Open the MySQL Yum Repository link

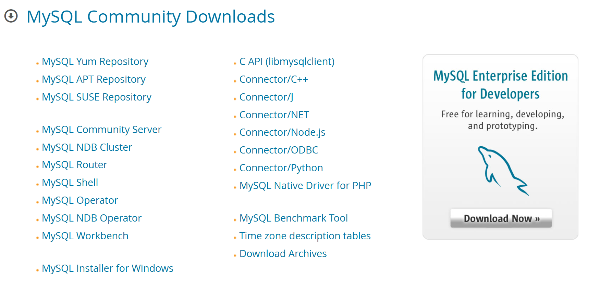coord(95,62)
